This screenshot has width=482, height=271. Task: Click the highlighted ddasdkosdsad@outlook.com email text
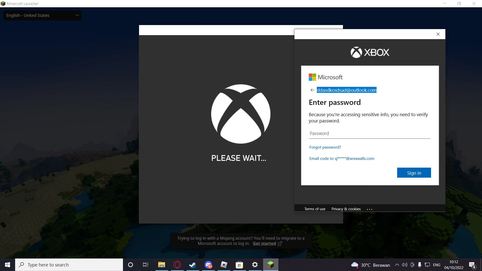[346, 90]
